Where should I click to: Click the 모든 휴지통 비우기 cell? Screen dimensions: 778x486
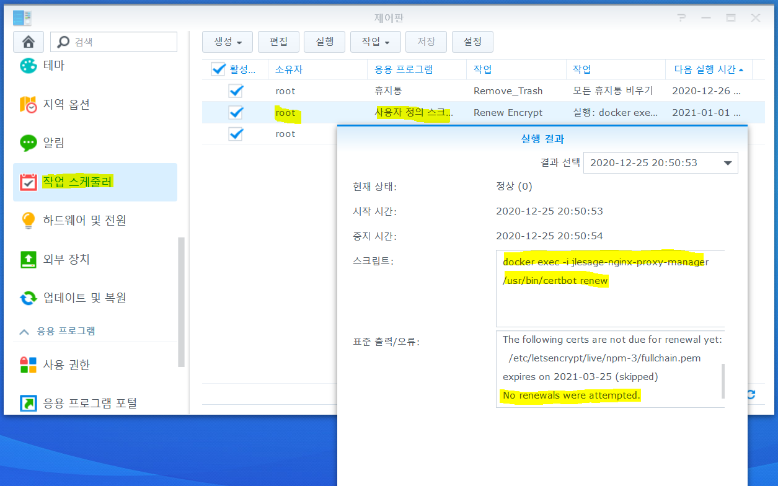612,91
